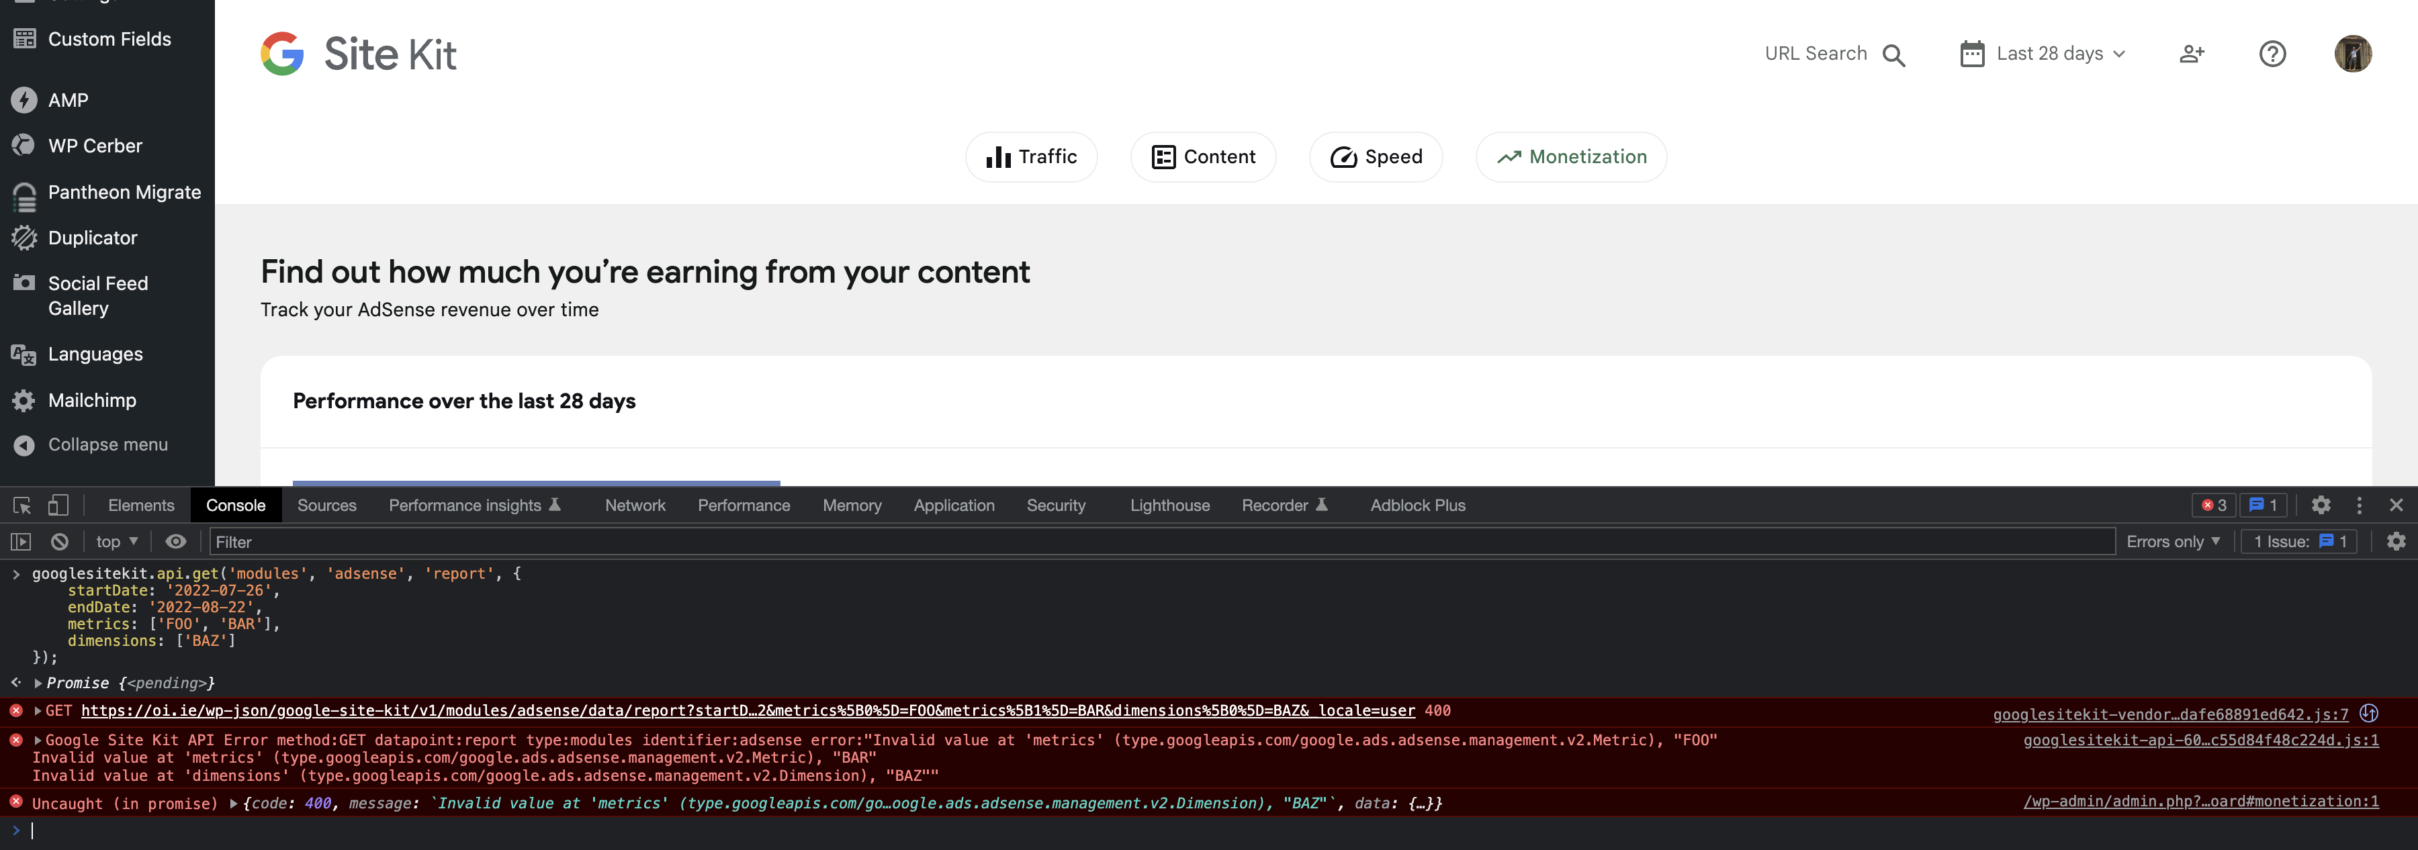Toggle the device toolbar icon
Viewport: 2418px width, 850px height.
pos(58,506)
